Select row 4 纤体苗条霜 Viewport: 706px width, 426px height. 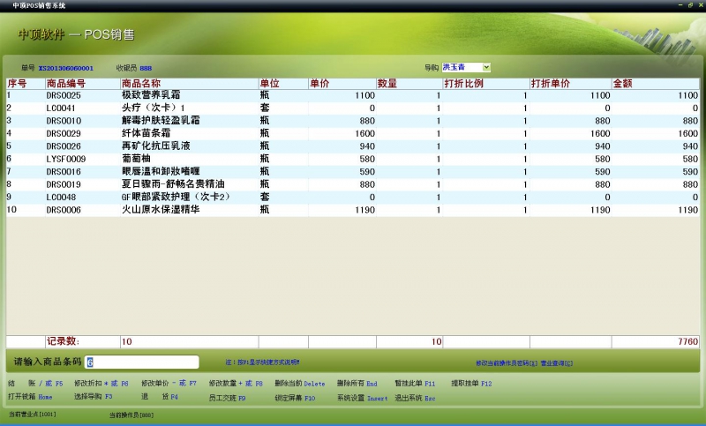[x=352, y=133]
